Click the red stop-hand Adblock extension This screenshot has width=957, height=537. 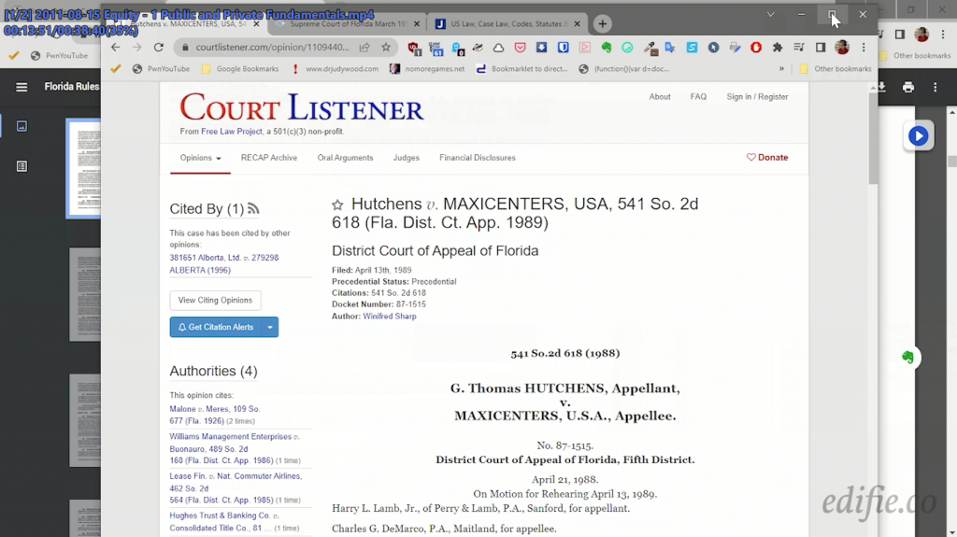pos(755,48)
